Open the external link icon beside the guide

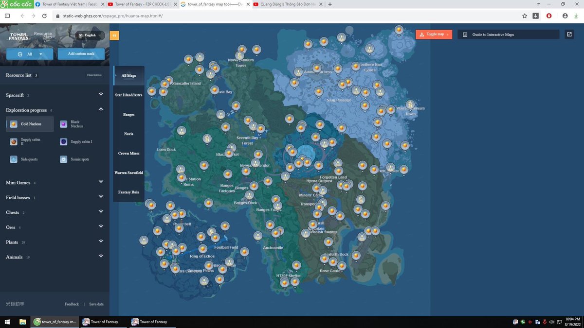click(569, 35)
